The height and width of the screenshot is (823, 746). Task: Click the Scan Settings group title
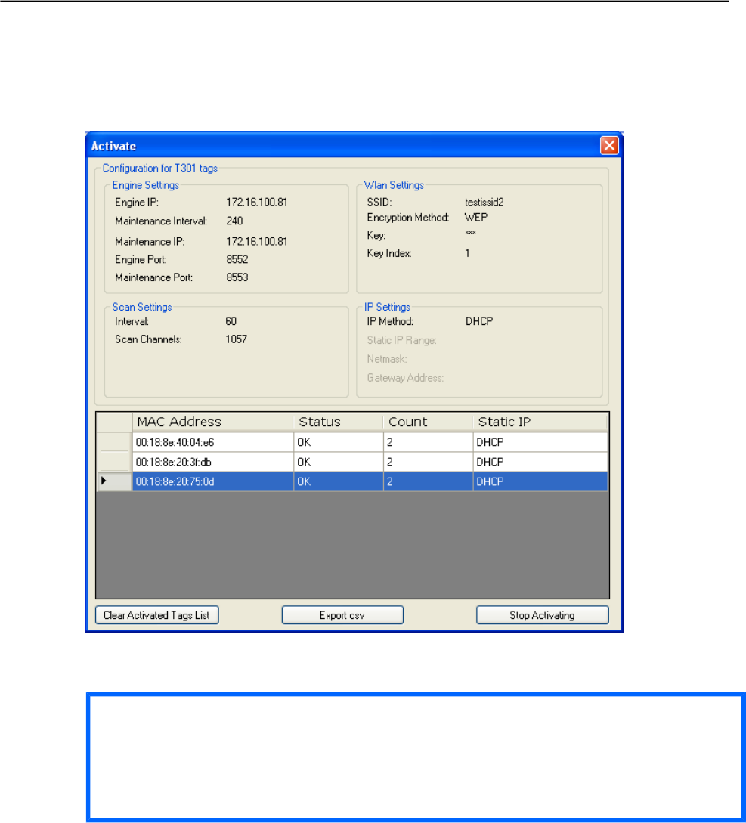[x=142, y=307]
